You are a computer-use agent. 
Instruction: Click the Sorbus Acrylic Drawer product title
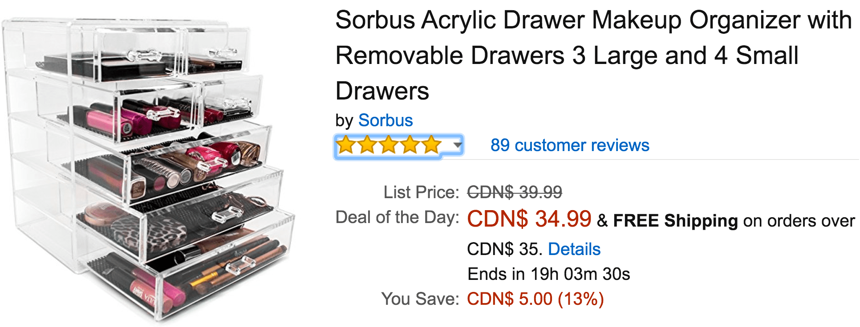[x=593, y=56]
